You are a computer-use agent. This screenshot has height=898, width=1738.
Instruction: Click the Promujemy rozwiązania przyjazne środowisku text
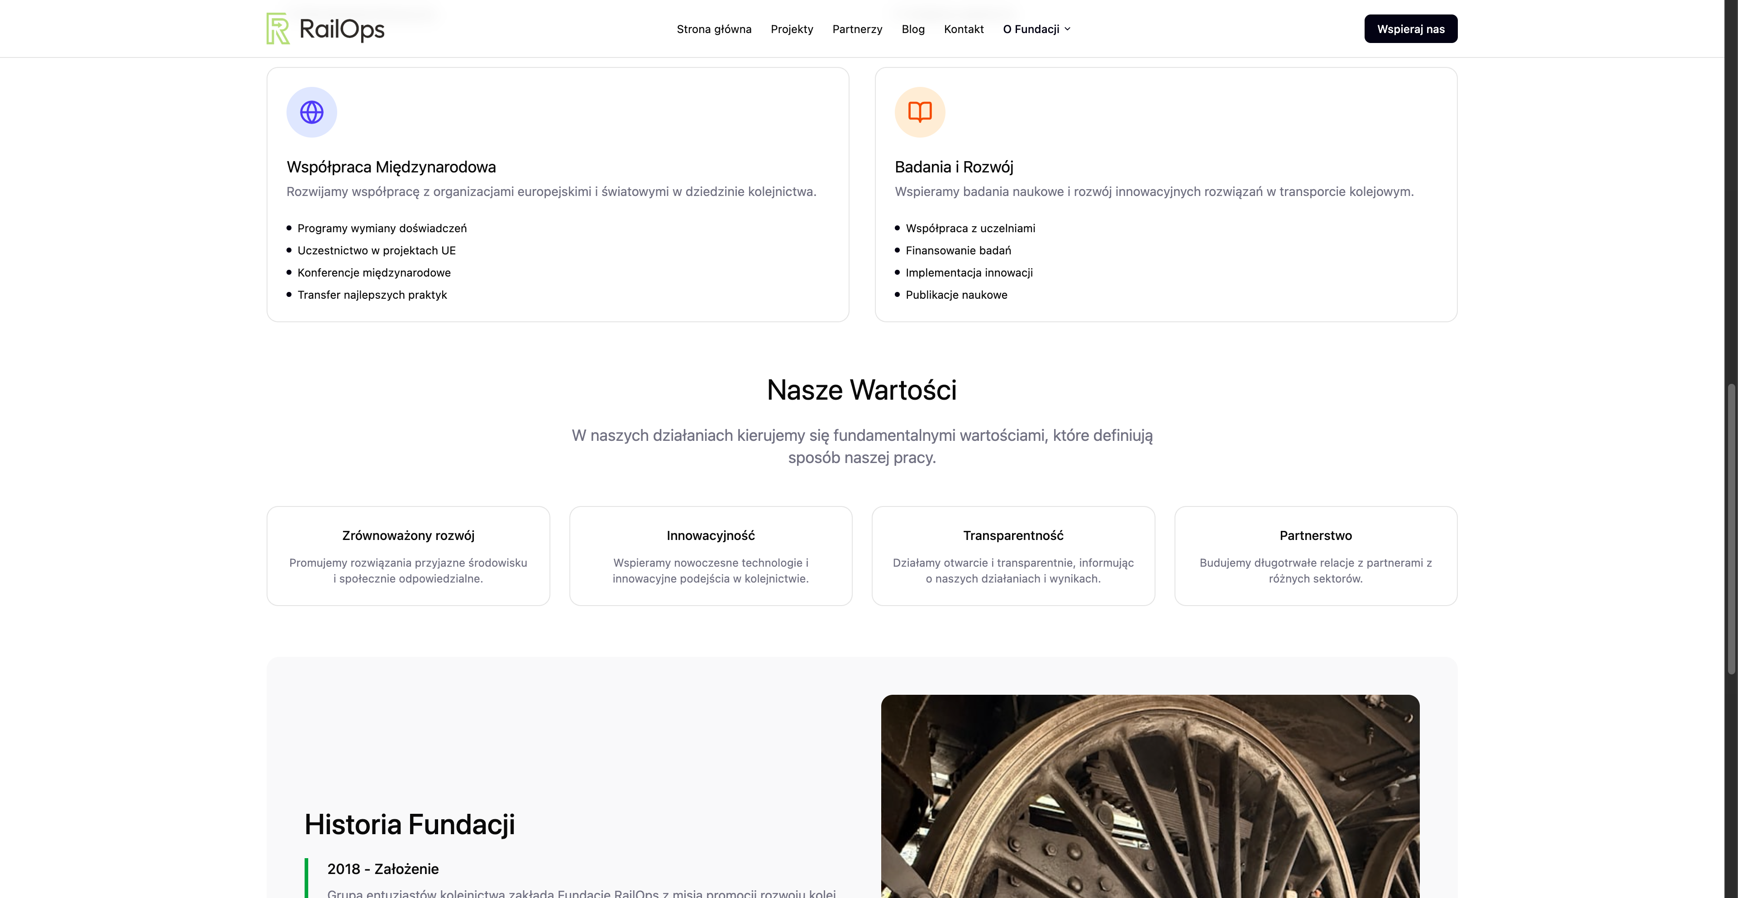408,571
